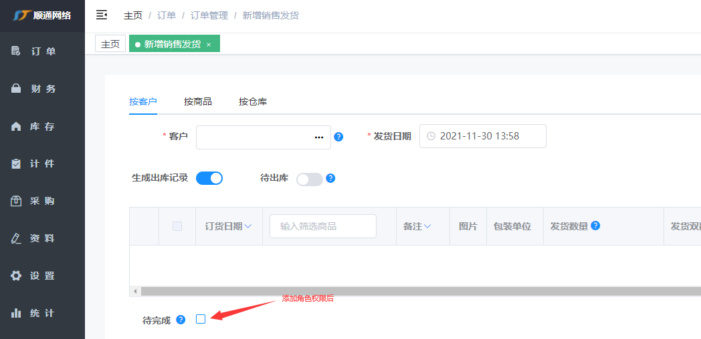The height and width of the screenshot is (339, 701).
Task: Check the 待完成 checkbox
Action: click(201, 320)
